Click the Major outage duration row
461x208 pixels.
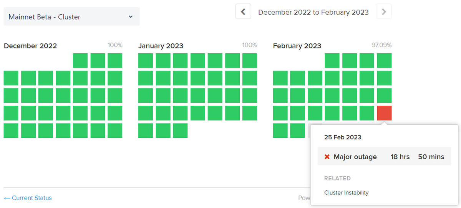[384, 157]
